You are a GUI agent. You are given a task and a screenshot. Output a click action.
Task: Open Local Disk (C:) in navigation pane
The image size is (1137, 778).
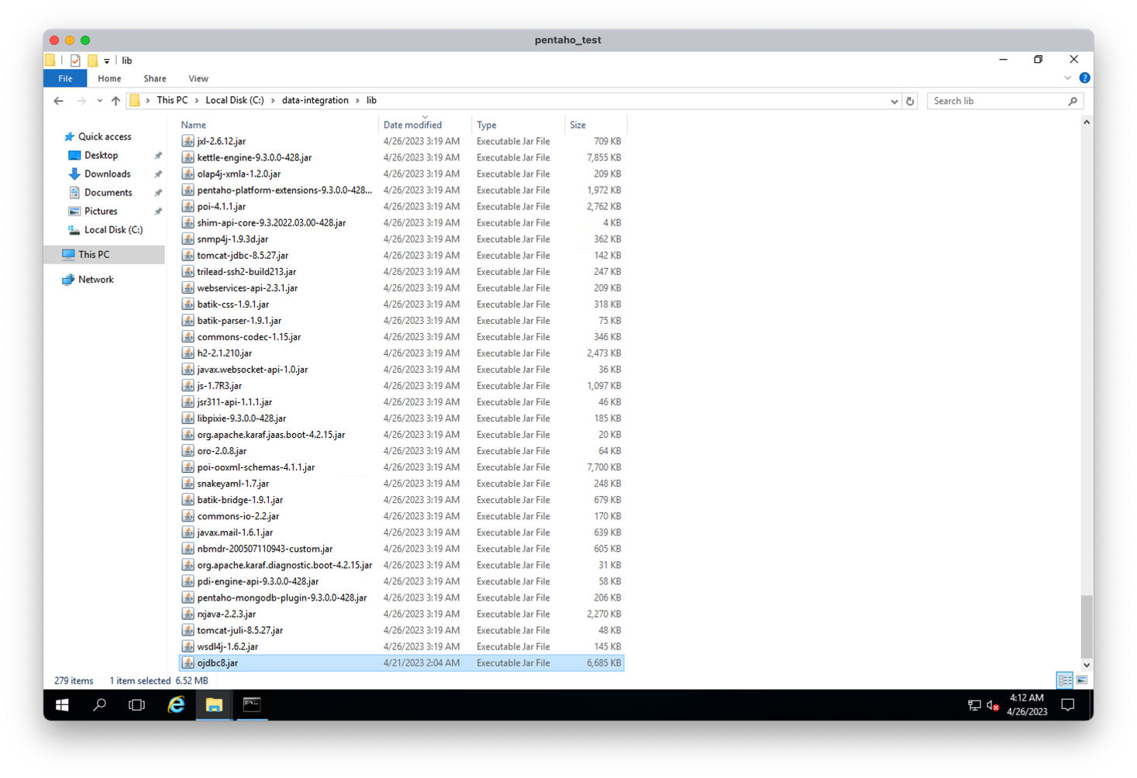(x=113, y=229)
